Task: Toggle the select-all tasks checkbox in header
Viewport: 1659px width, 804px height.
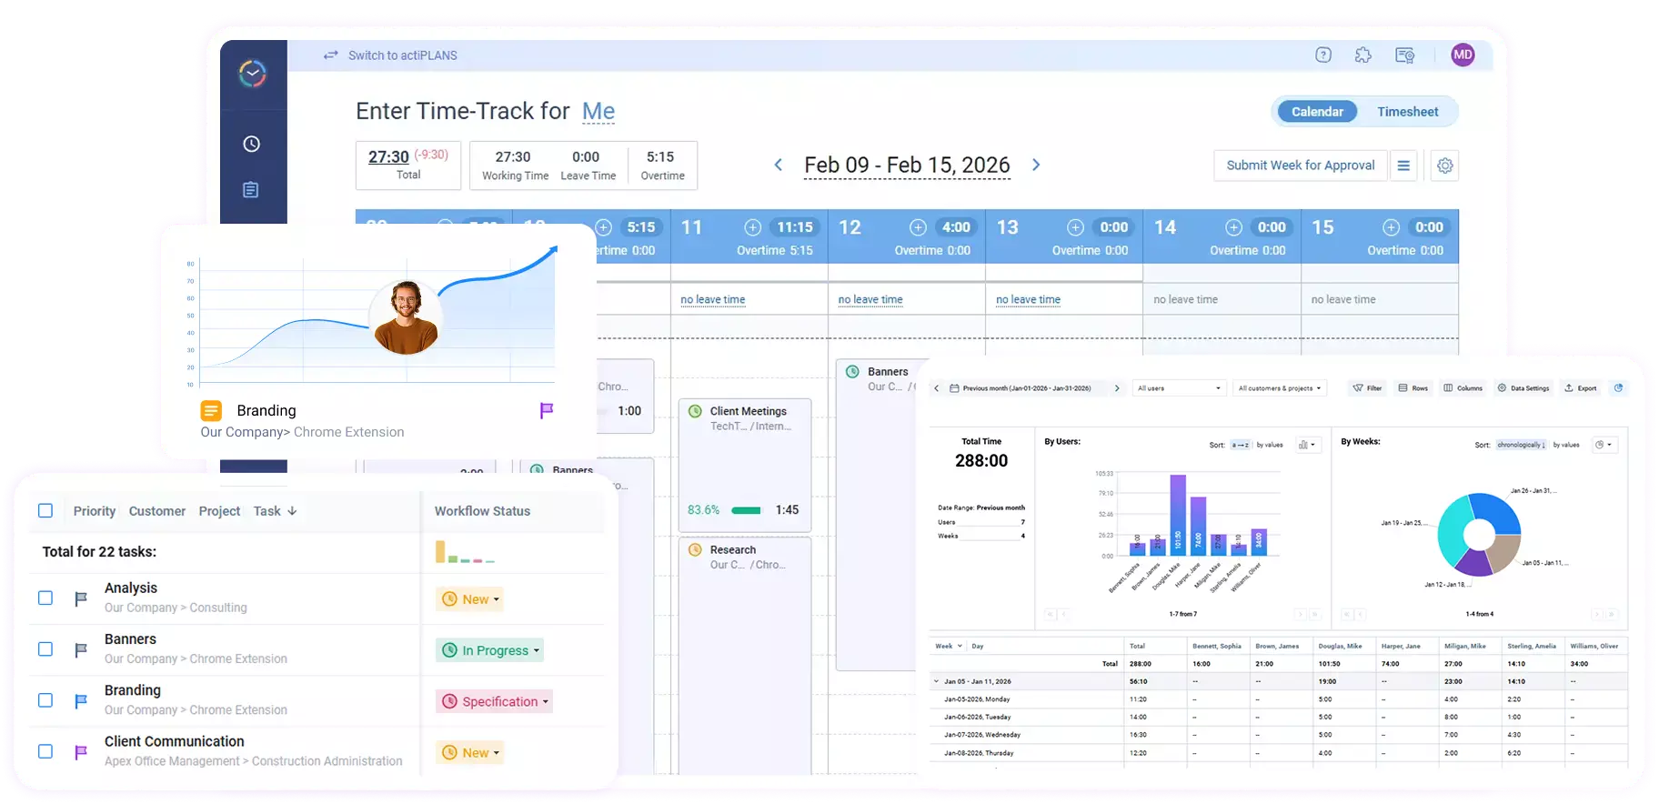Action: tap(45, 511)
